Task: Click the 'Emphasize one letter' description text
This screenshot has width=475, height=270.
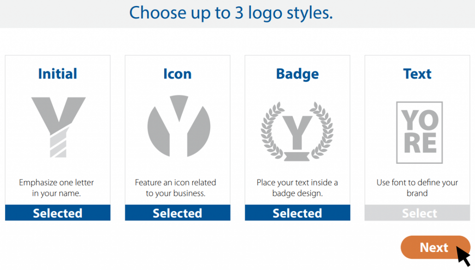Action: (58, 188)
